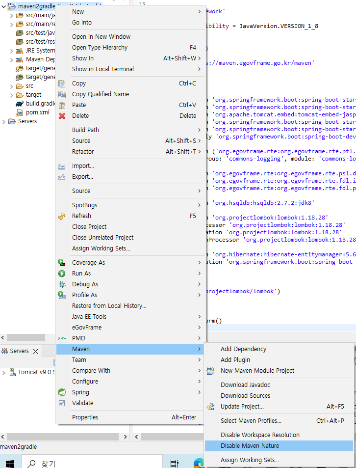Click the Copy icon in context menu
356x468 pixels.
[62, 83]
